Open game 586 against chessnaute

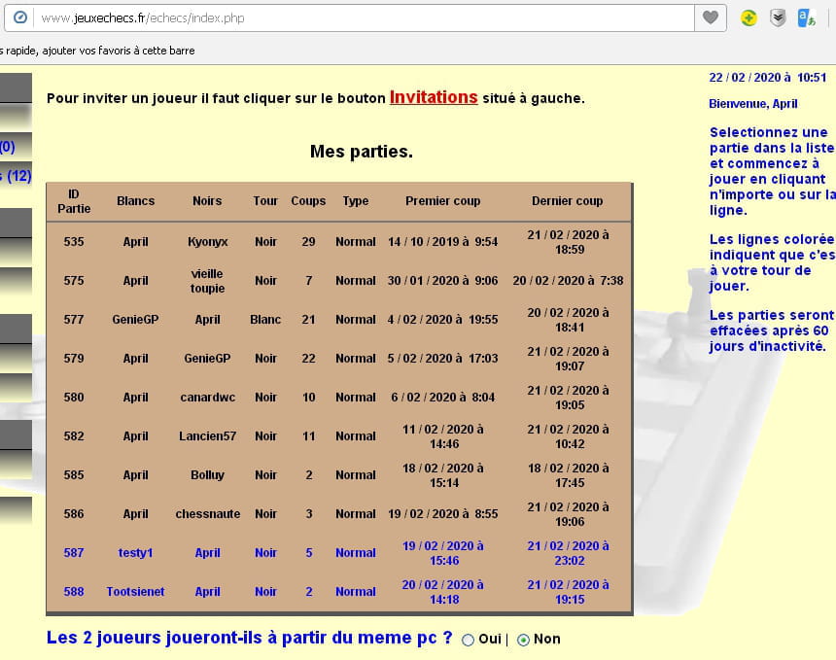339,514
